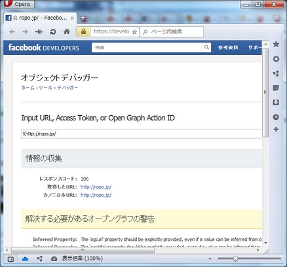Open the サポート menu item
This screenshot has width=287, height=267.
click(255, 48)
